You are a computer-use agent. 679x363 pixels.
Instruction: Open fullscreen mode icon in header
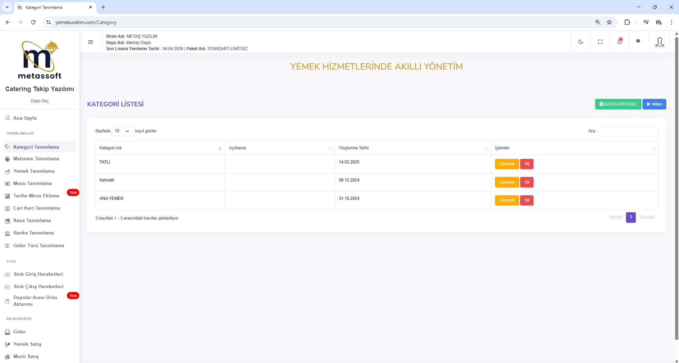click(x=600, y=42)
